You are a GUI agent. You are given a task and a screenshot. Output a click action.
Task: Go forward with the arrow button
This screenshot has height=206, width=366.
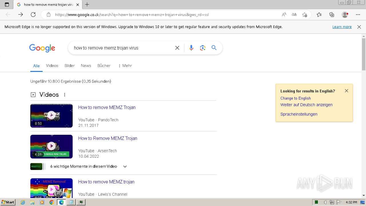click(x=21, y=15)
